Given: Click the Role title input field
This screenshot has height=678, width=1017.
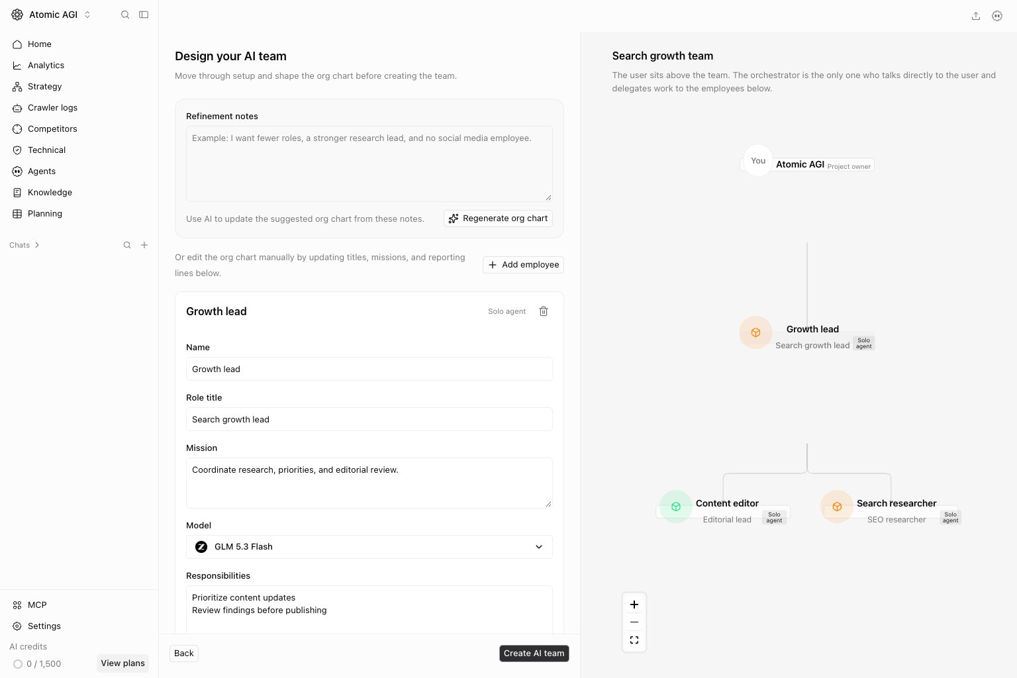Looking at the screenshot, I should 369,419.
